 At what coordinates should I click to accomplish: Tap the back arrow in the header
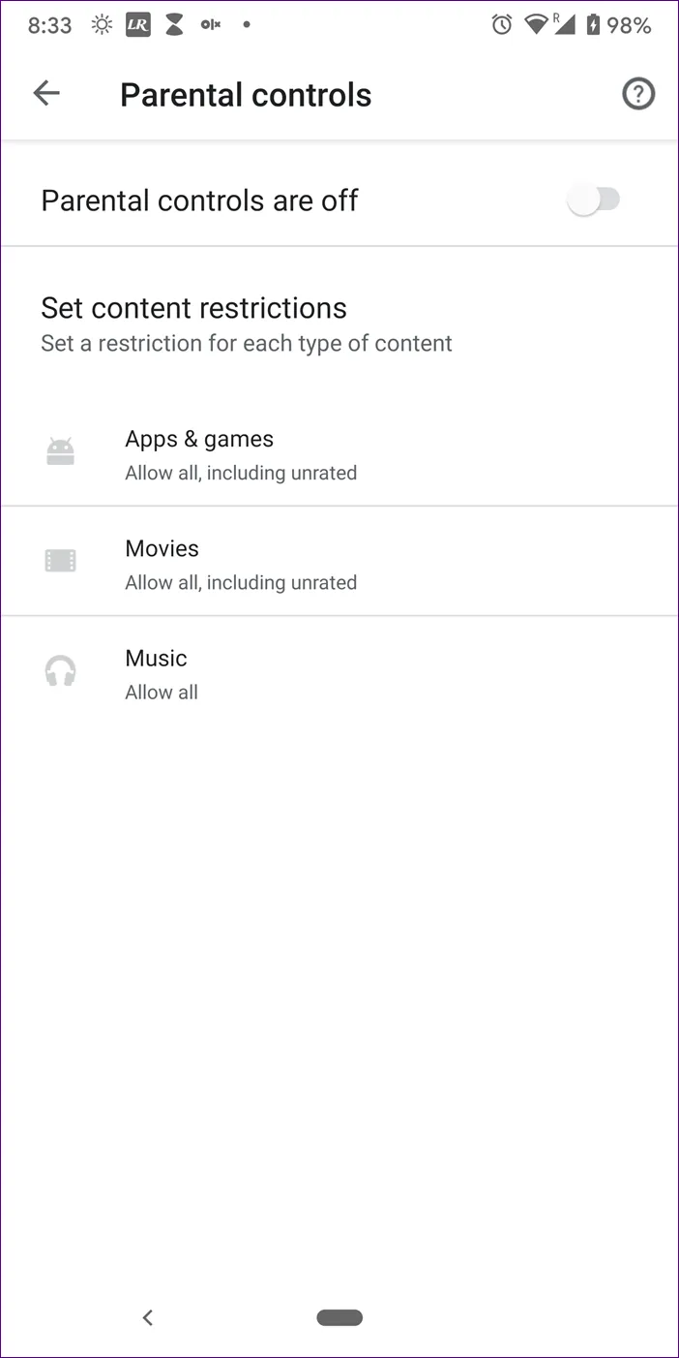pyautogui.click(x=46, y=94)
